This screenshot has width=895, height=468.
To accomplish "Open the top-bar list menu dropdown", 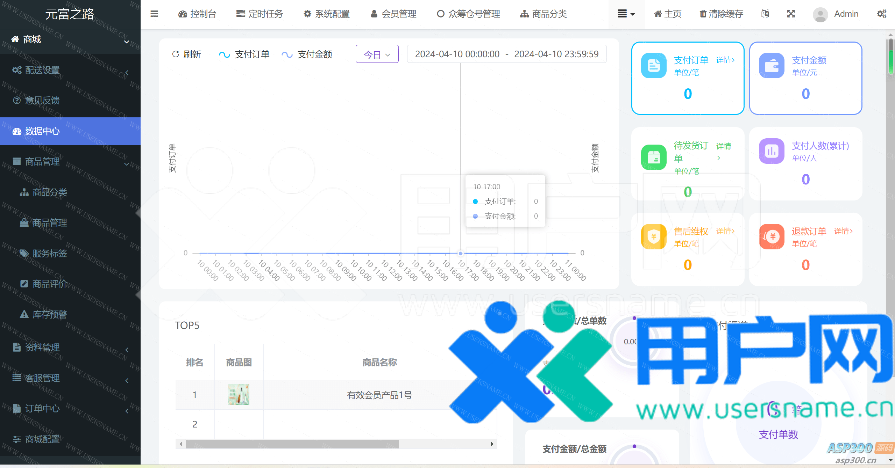I will click(626, 14).
